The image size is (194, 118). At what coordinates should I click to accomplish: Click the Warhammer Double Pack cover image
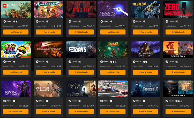pyautogui.click(x=178, y=50)
